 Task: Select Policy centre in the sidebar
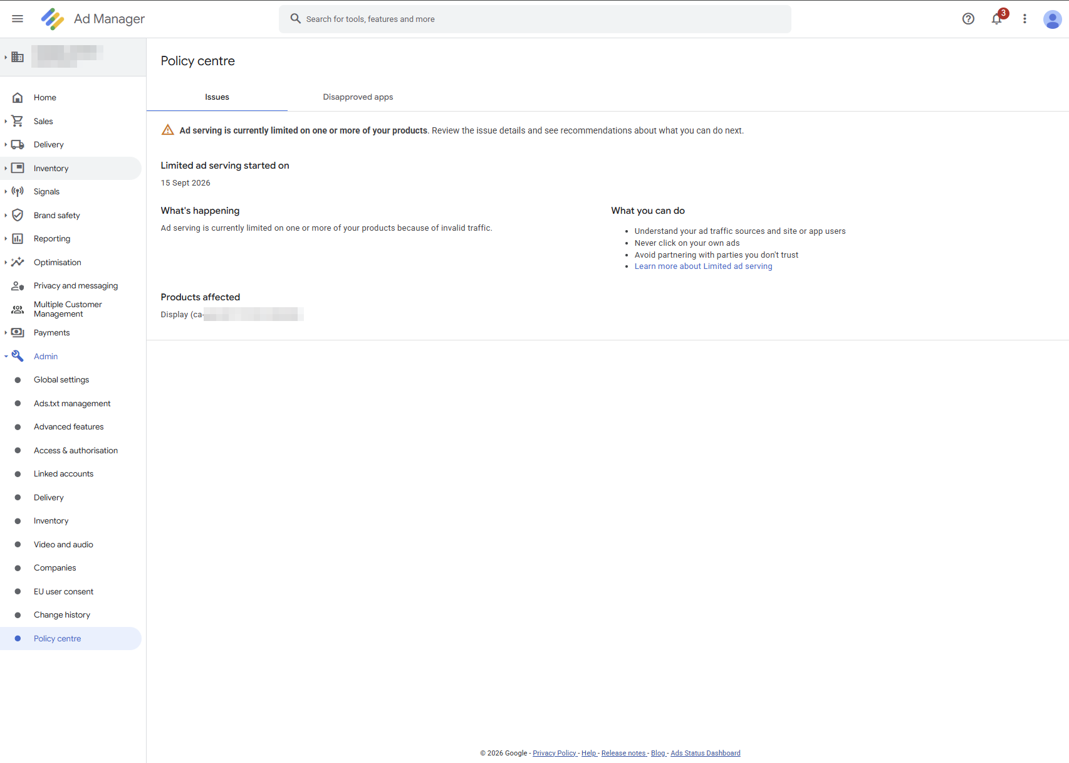[x=71, y=639]
